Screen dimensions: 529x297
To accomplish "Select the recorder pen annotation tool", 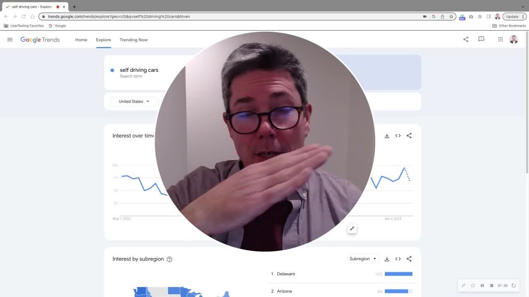I will pos(464,285).
